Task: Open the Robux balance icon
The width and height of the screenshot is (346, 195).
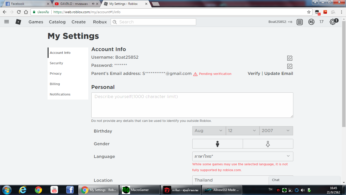Action: [311, 22]
